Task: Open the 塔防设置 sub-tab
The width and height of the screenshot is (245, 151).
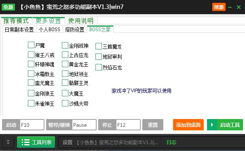Action: 74,30
